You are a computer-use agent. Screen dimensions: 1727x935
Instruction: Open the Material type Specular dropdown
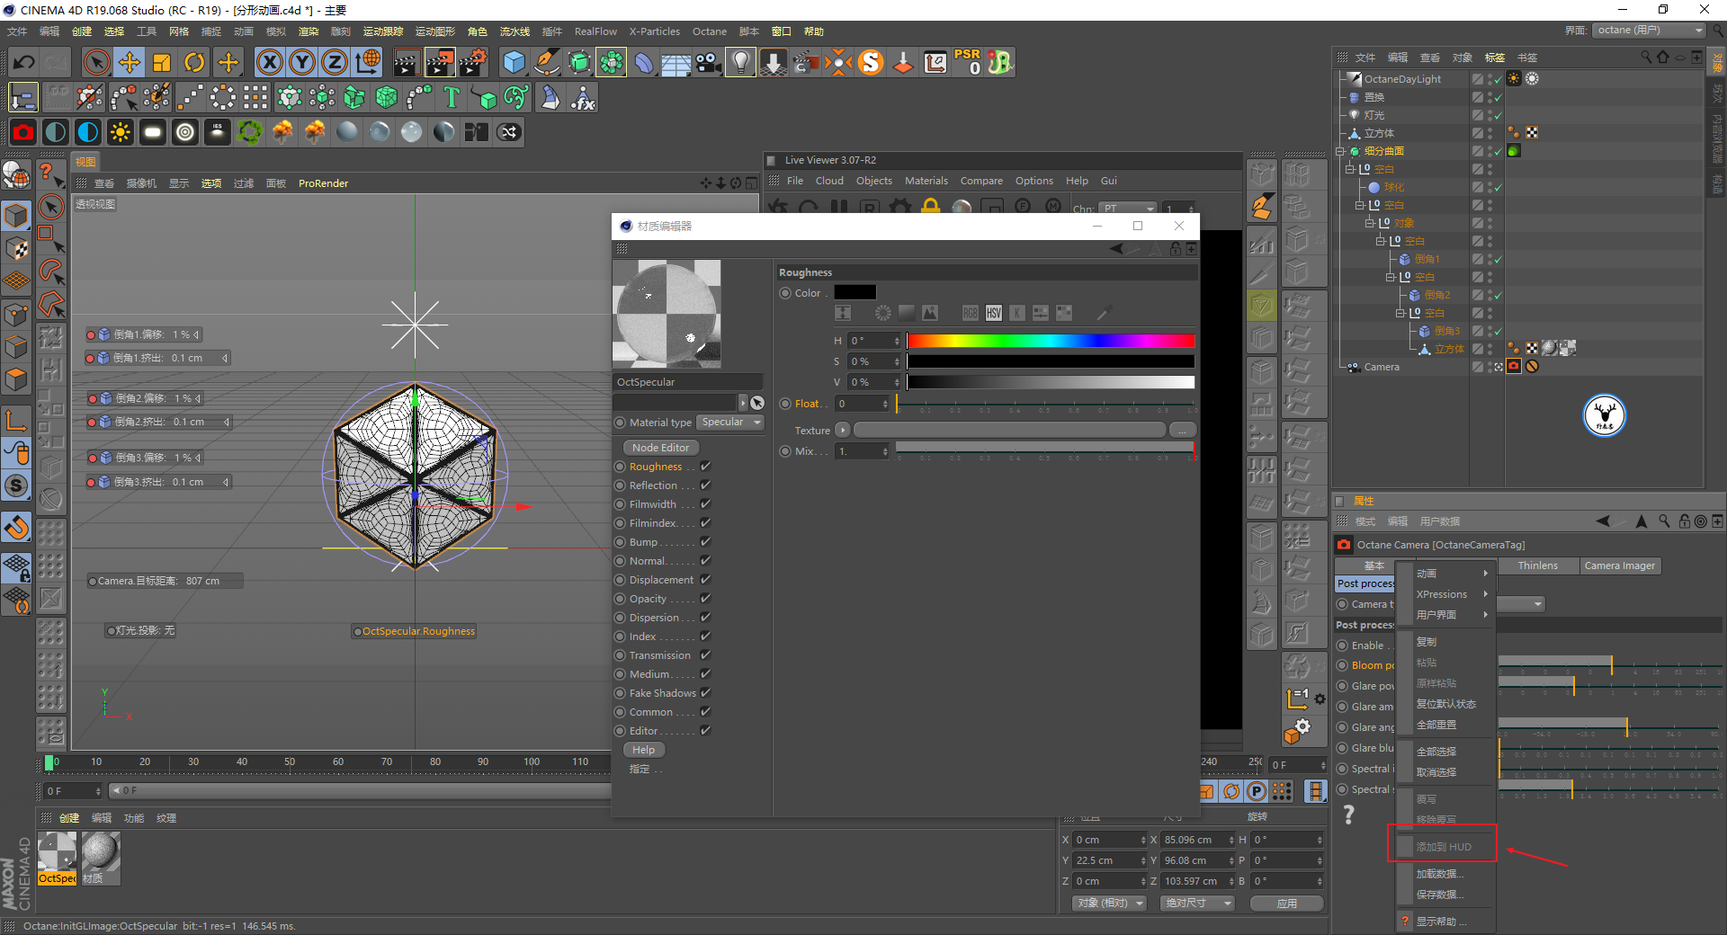coord(731,423)
